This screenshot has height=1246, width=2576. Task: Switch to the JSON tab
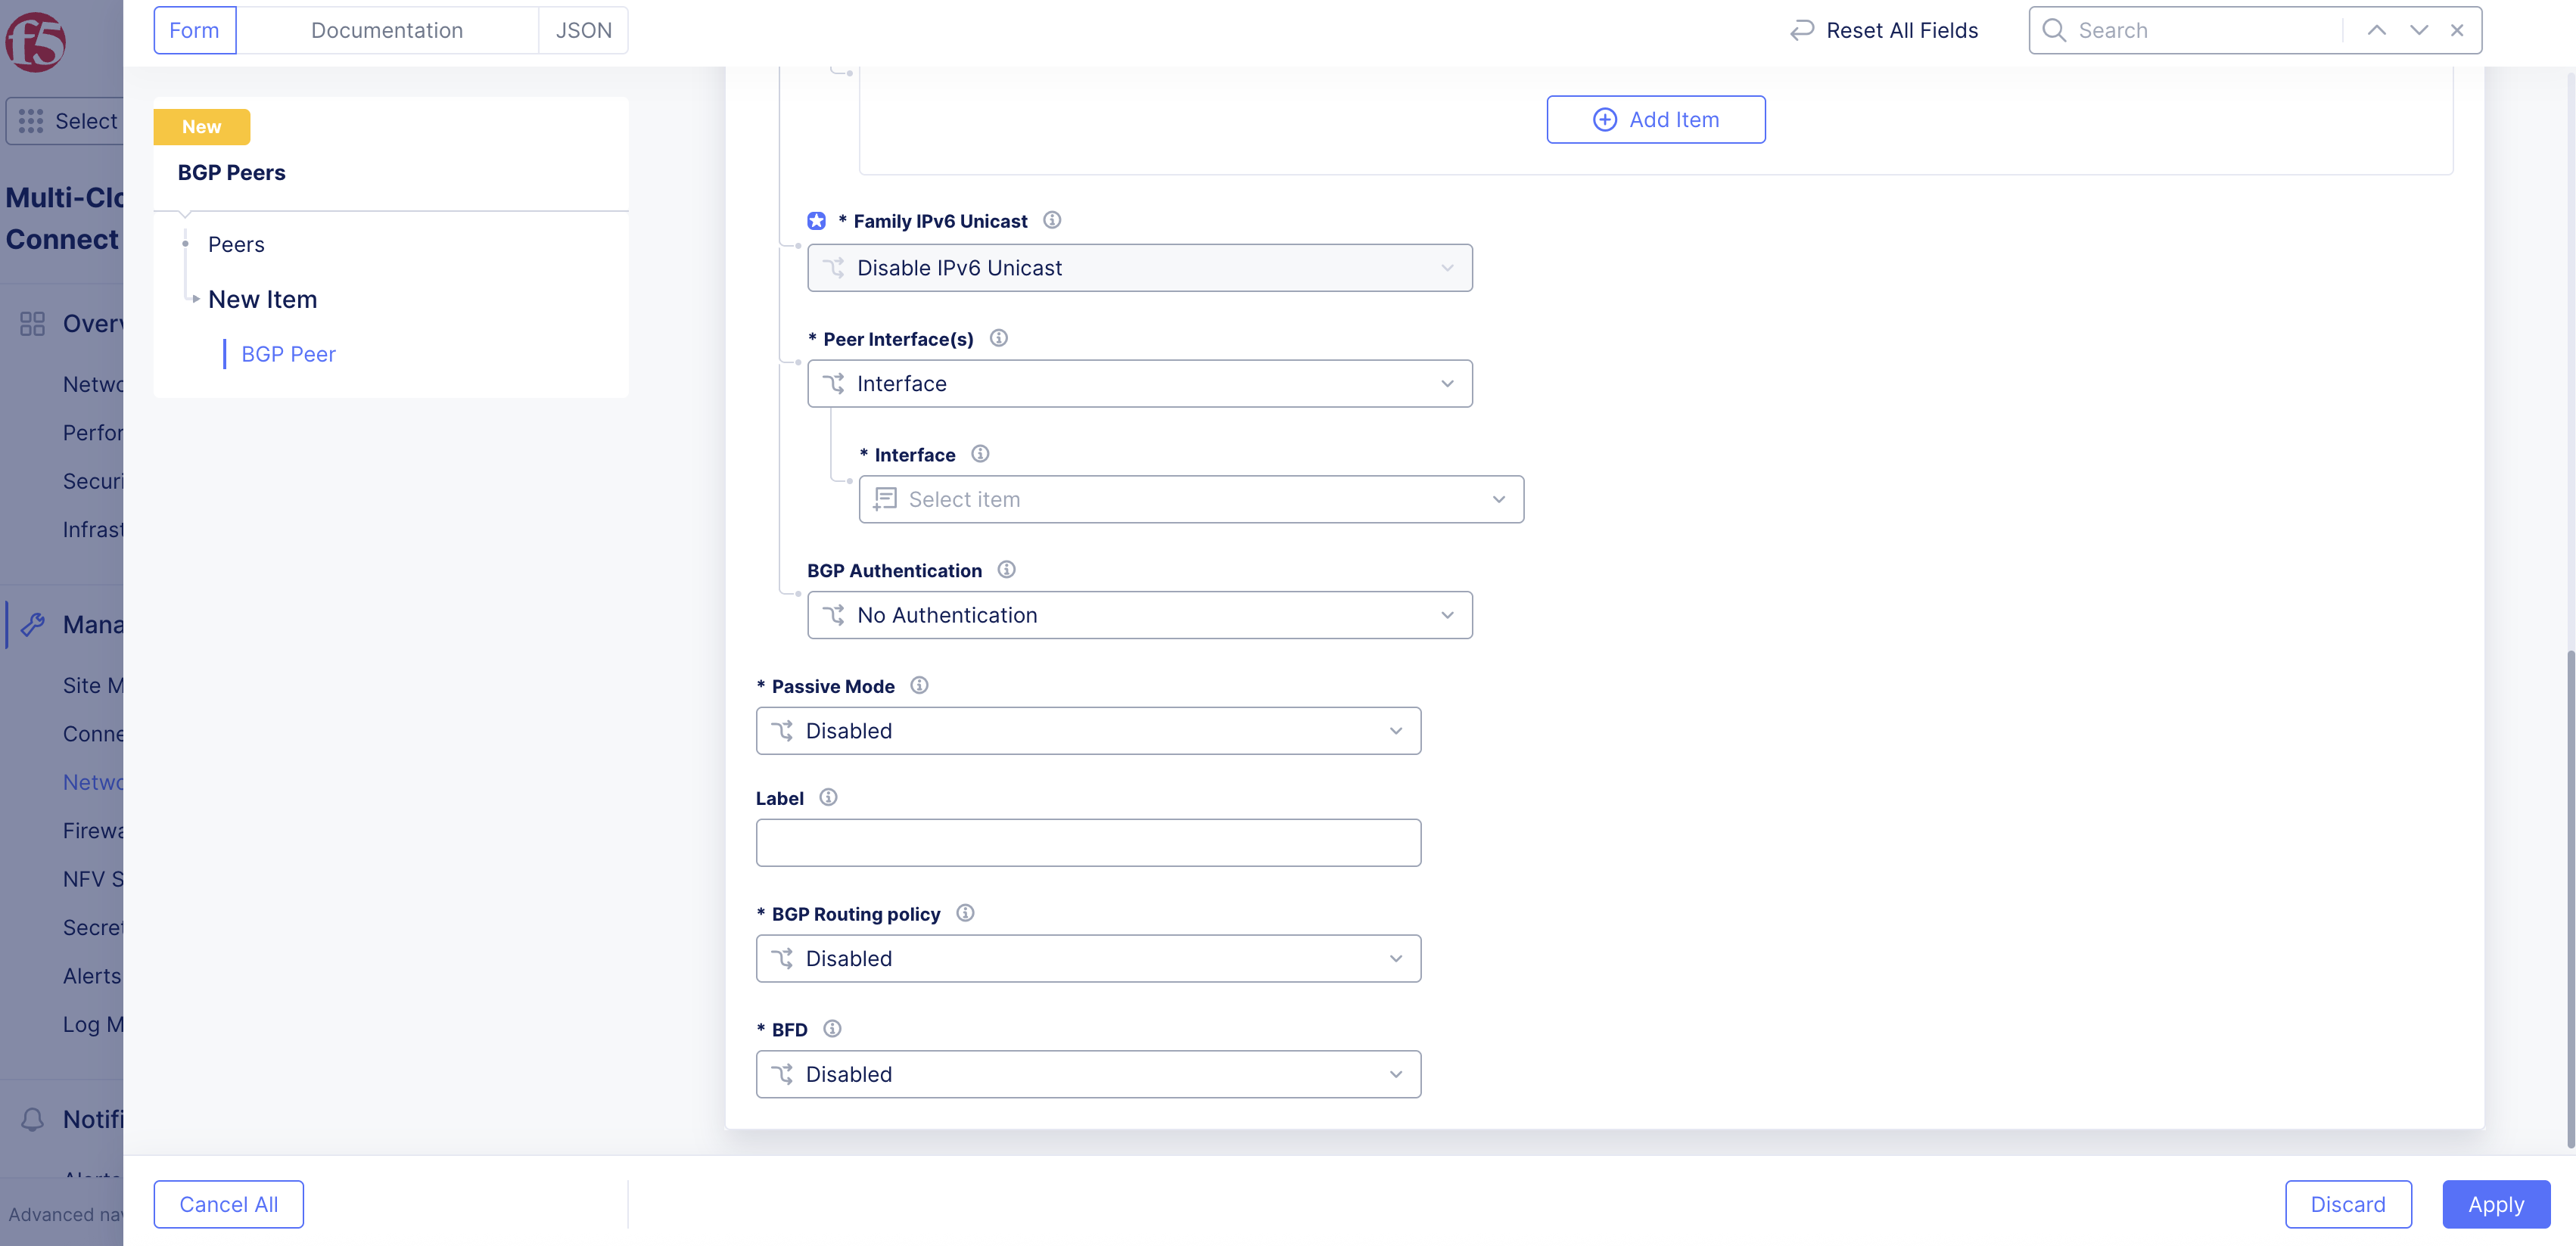pyautogui.click(x=583, y=30)
